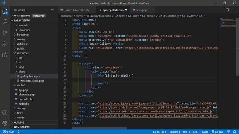
Task: Open console.php file in routes
Action: [x=26, y=99]
